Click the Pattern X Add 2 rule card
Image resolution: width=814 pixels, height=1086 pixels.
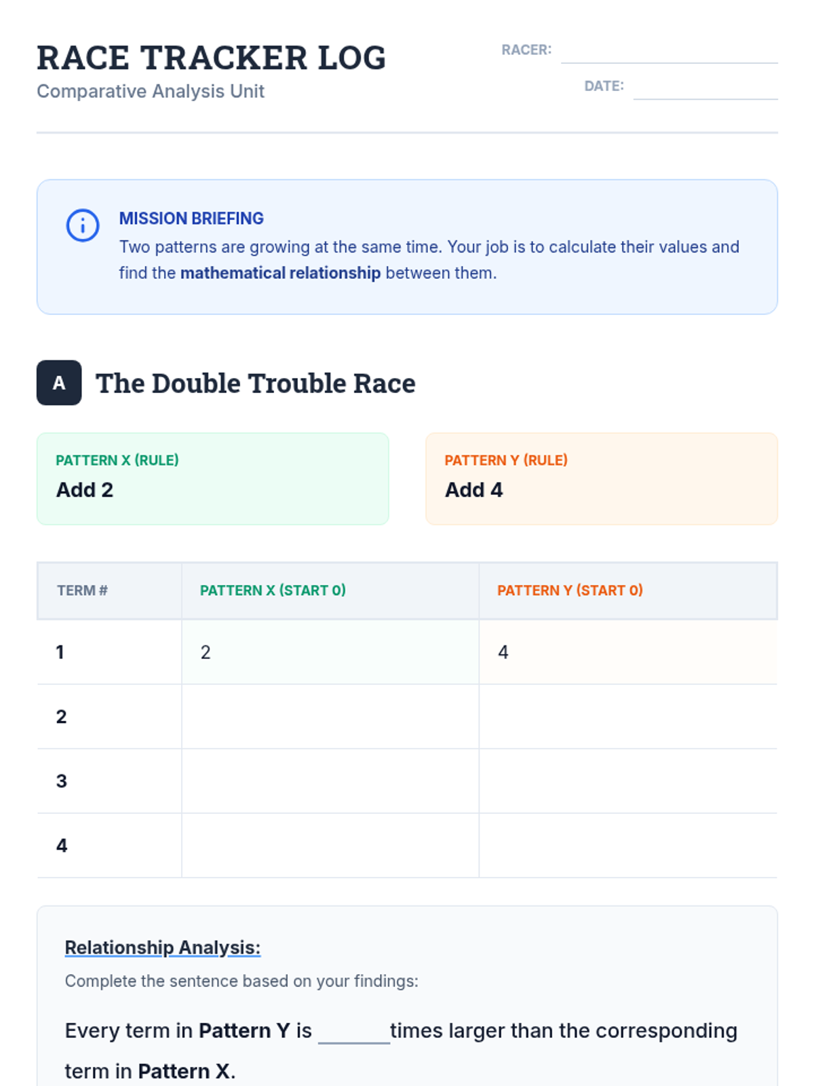[x=212, y=479]
